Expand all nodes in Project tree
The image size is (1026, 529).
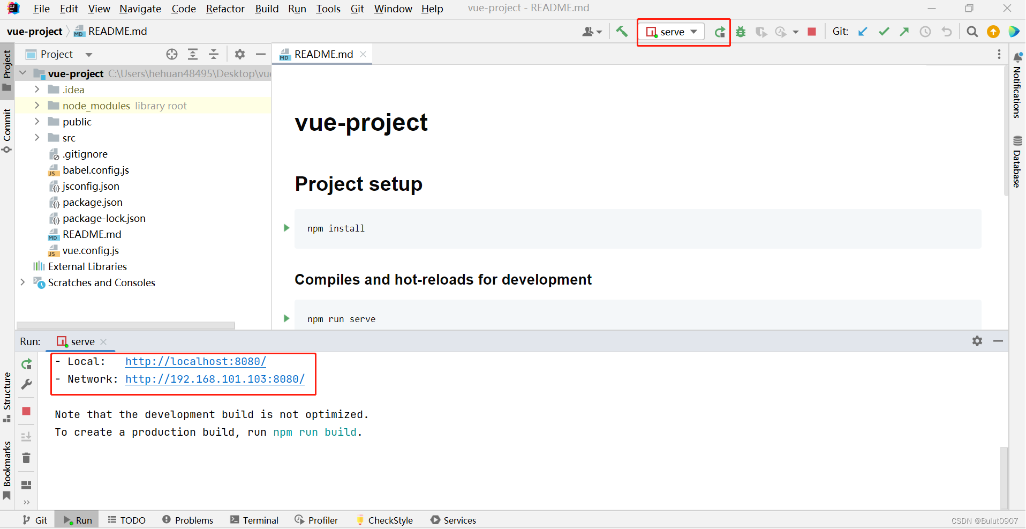193,54
